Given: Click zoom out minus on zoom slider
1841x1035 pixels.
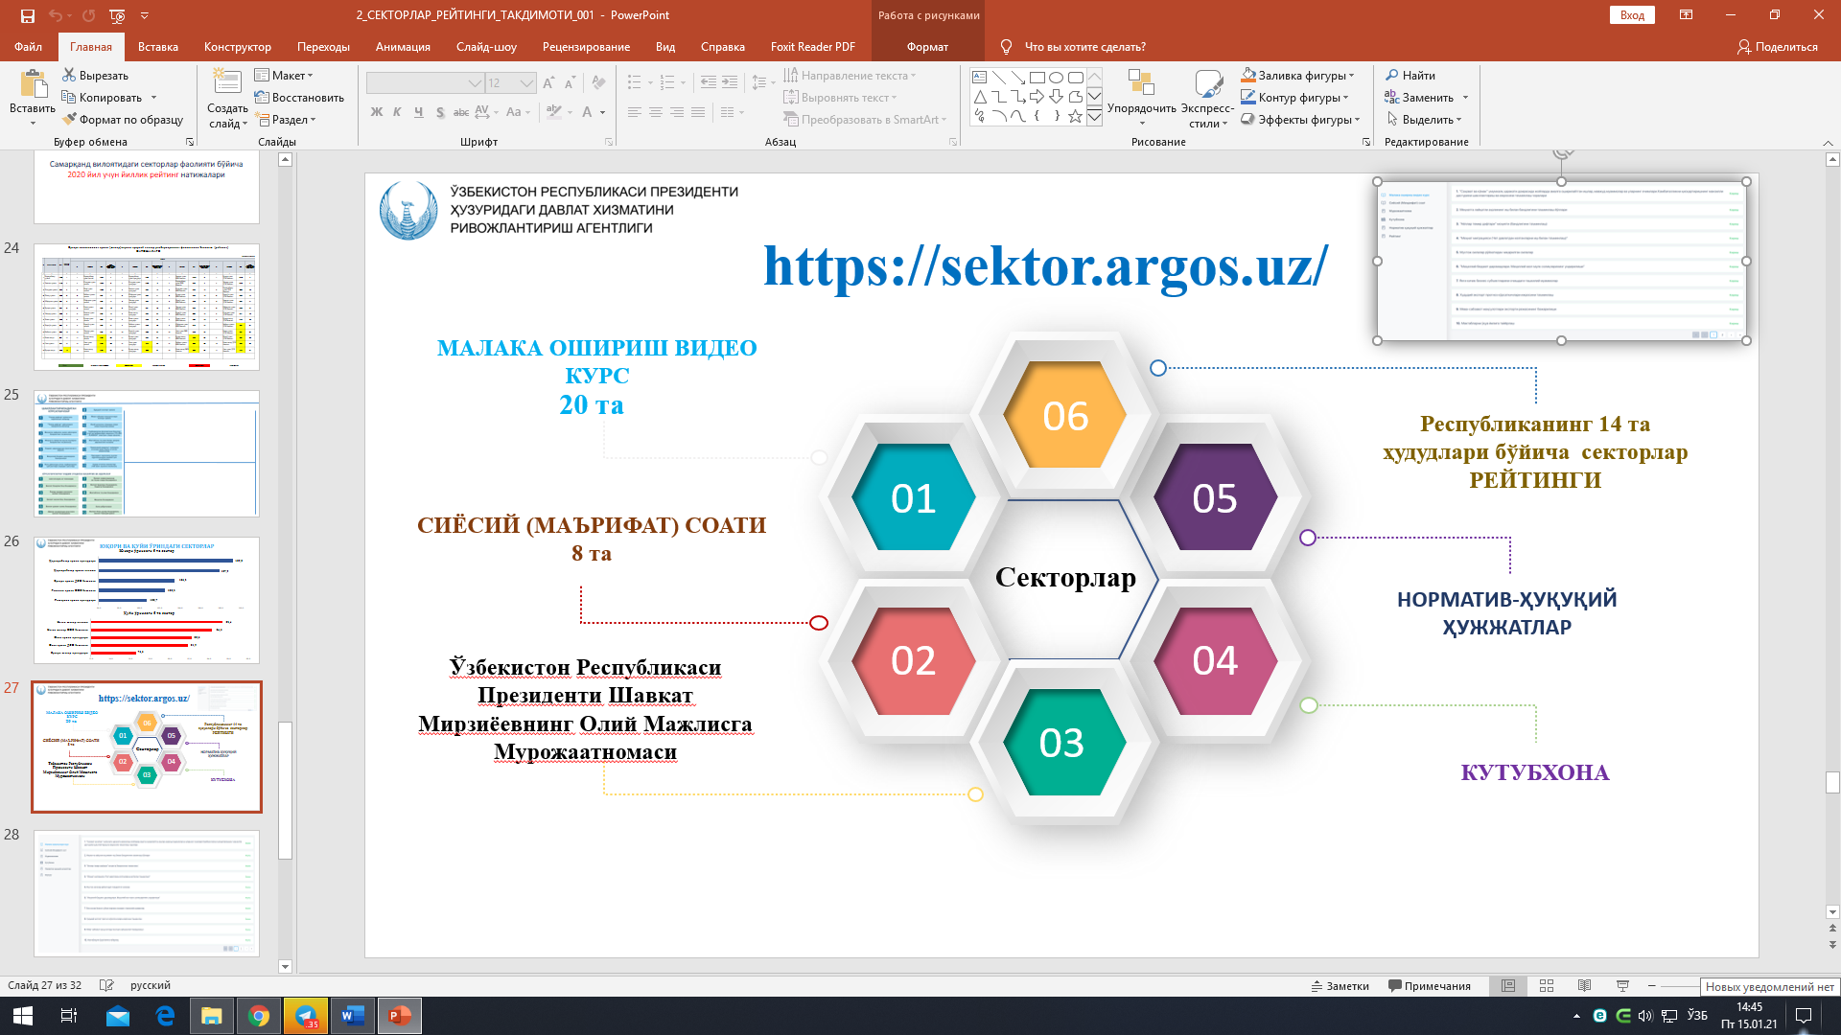Looking at the screenshot, I should pyautogui.click(x=1651, y=986).
